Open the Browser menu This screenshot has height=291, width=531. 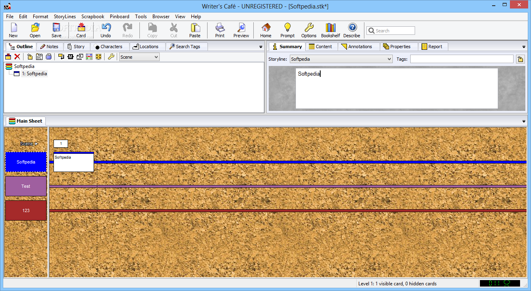161,17
